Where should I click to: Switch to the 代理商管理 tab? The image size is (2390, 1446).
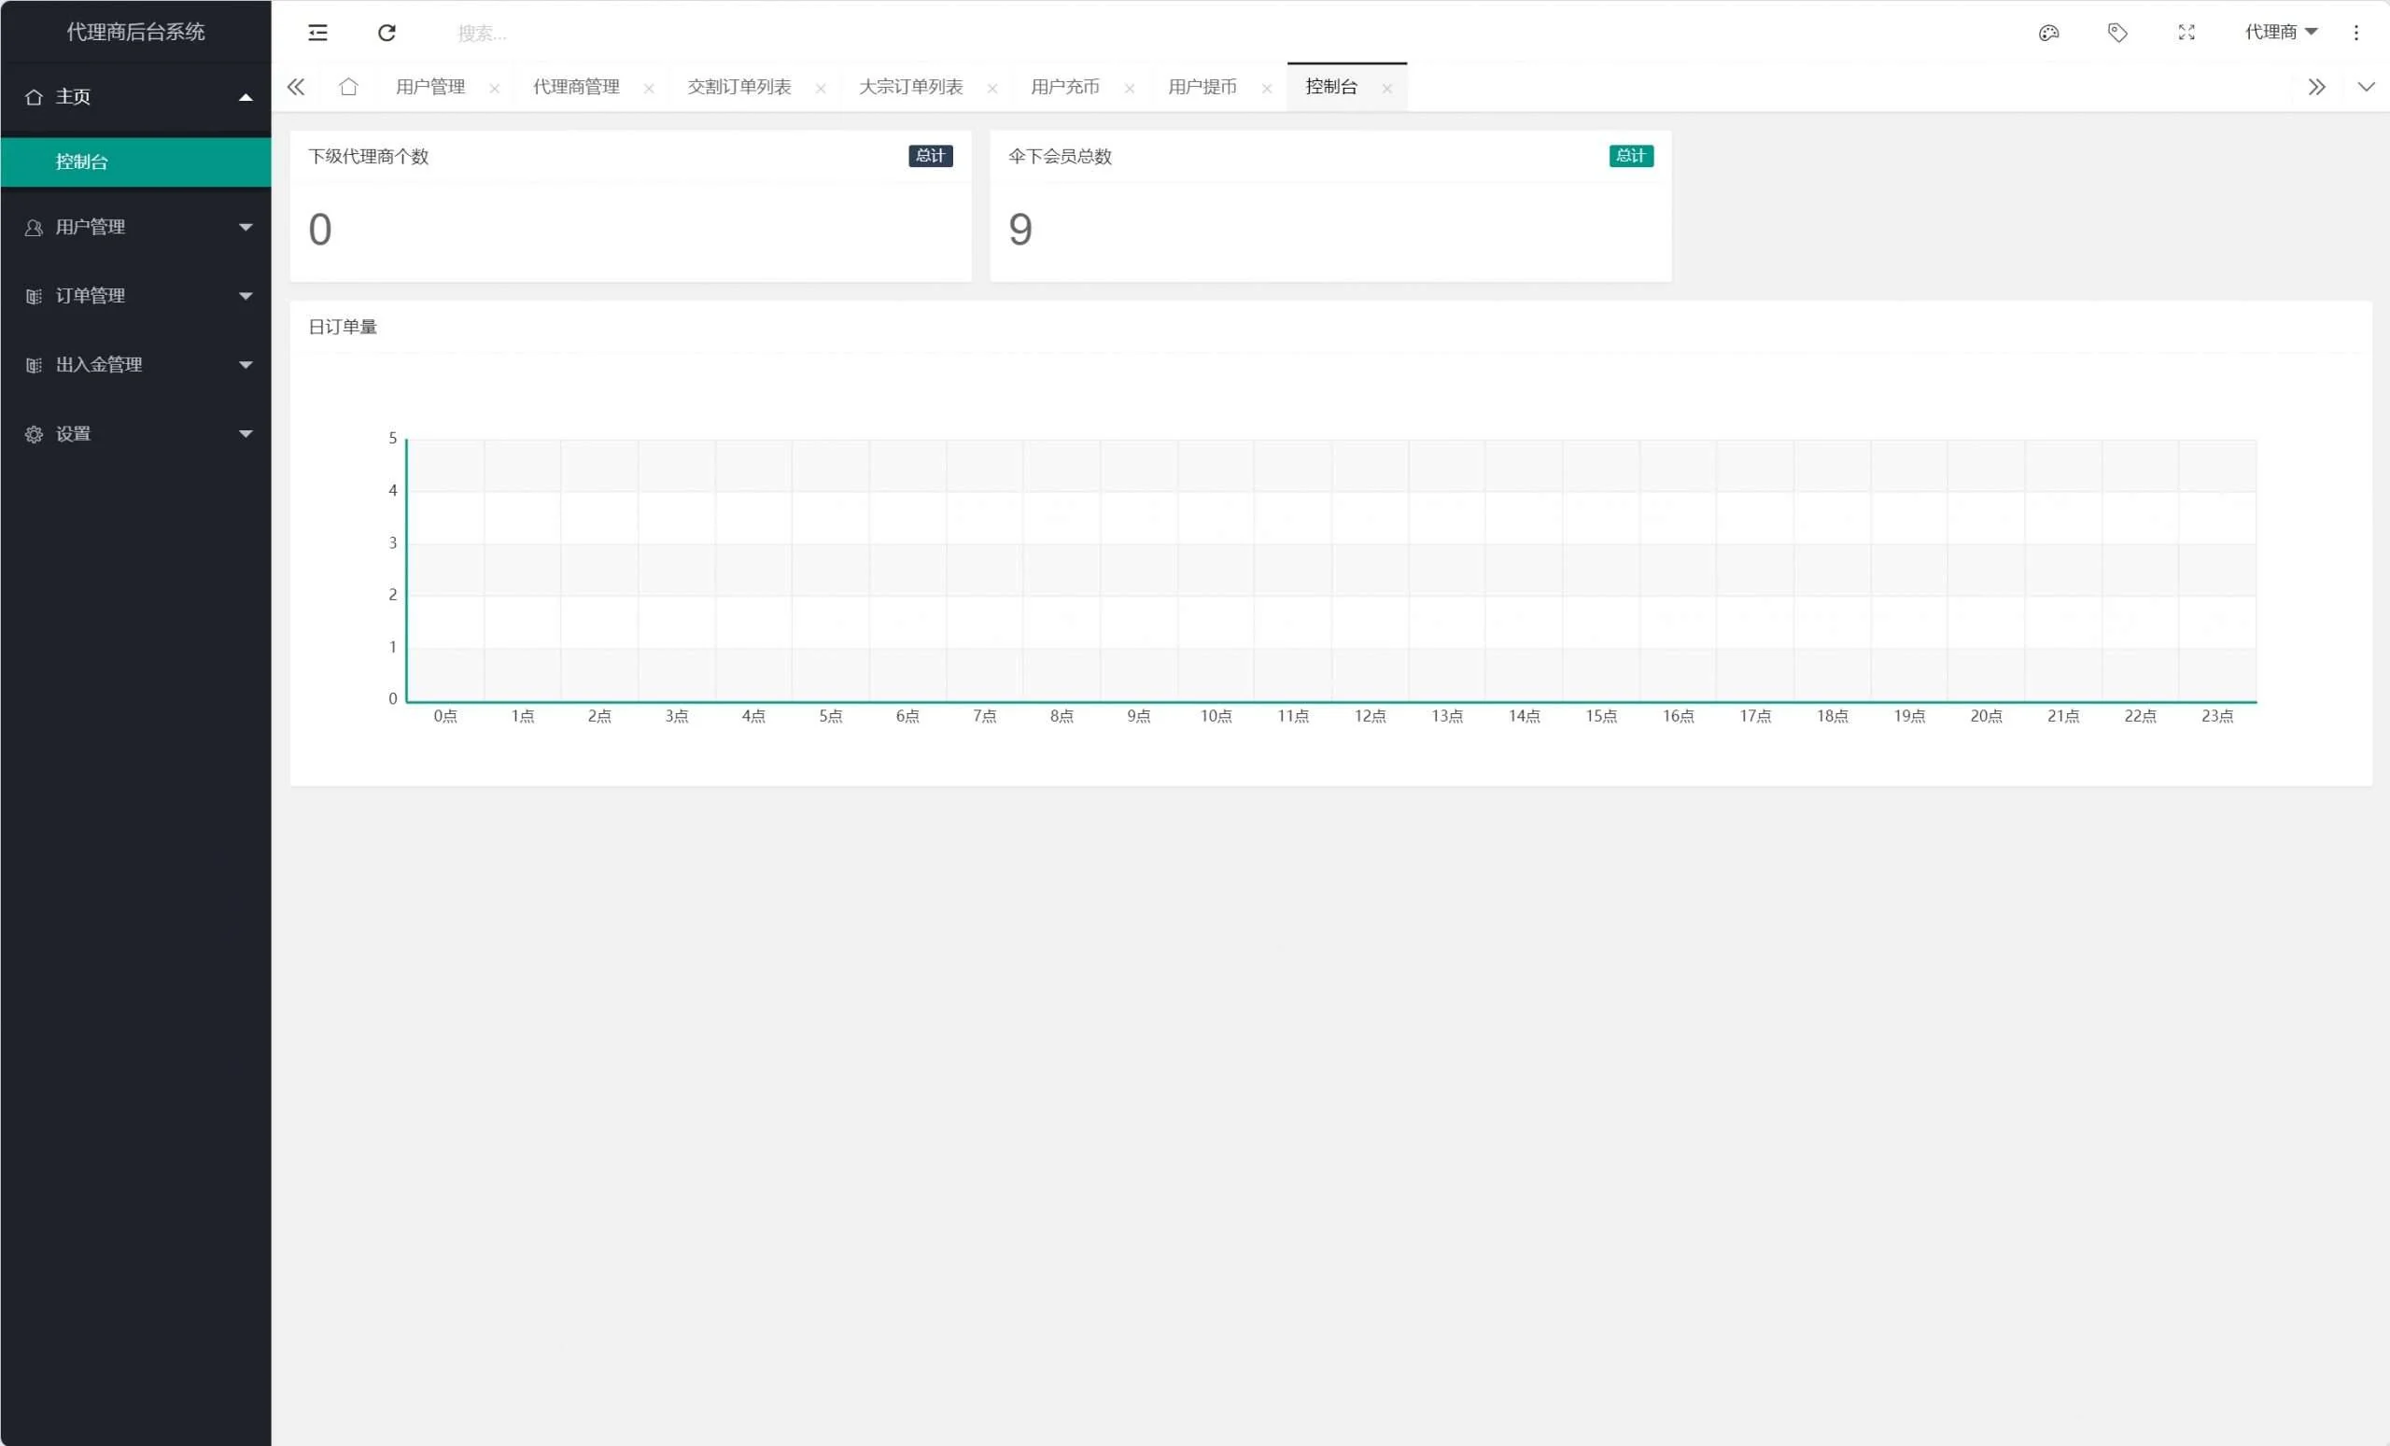tap(576, 88)
